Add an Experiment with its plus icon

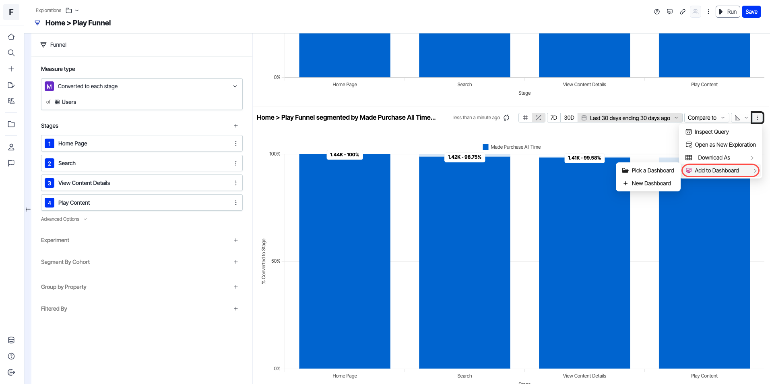[x=236, y=240]
